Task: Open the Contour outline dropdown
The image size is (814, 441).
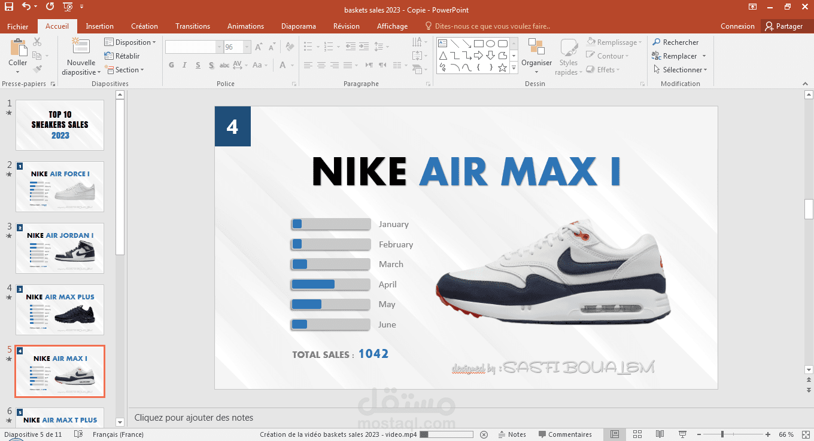Action: coord(608,56)
